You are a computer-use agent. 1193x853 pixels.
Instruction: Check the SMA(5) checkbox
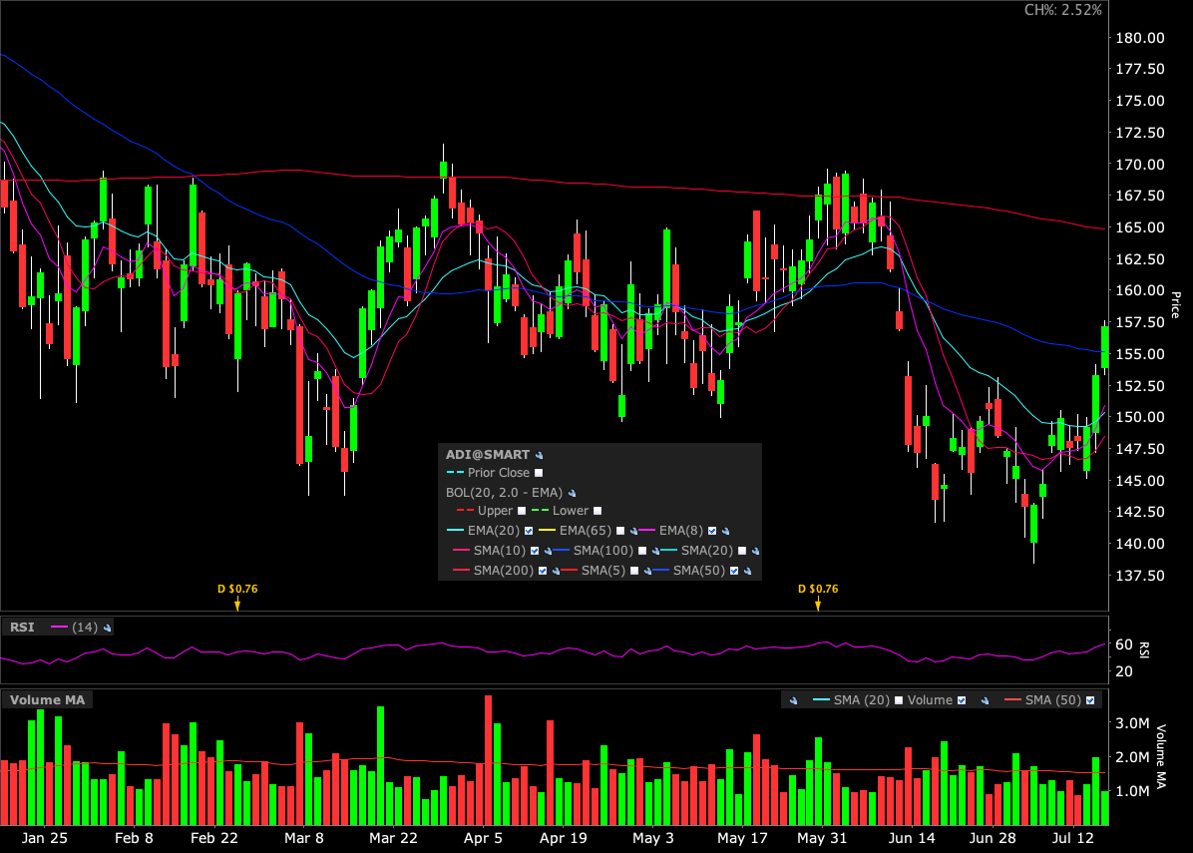point(634,571)
